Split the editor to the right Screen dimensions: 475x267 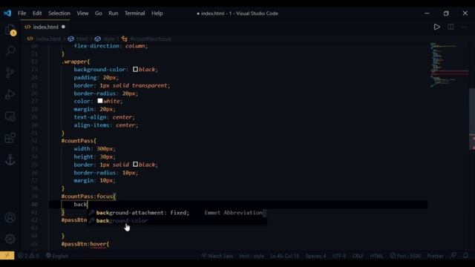(451, 27)
